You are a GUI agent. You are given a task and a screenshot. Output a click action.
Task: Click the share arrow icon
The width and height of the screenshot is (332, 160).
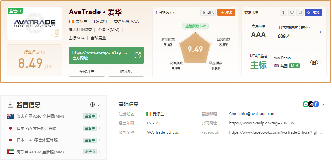coord(300,12)
